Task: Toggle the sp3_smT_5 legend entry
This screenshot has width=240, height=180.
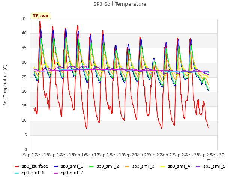Action: (211, 166)
